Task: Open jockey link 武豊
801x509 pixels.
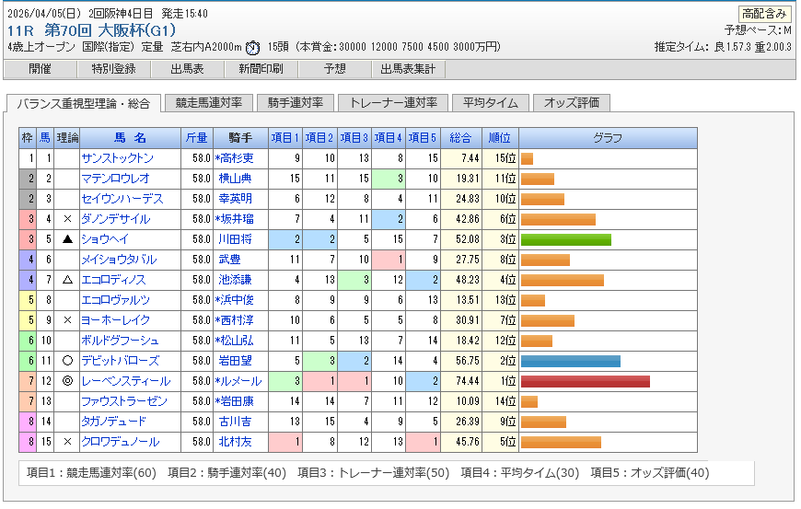Action: coord(229,260)
